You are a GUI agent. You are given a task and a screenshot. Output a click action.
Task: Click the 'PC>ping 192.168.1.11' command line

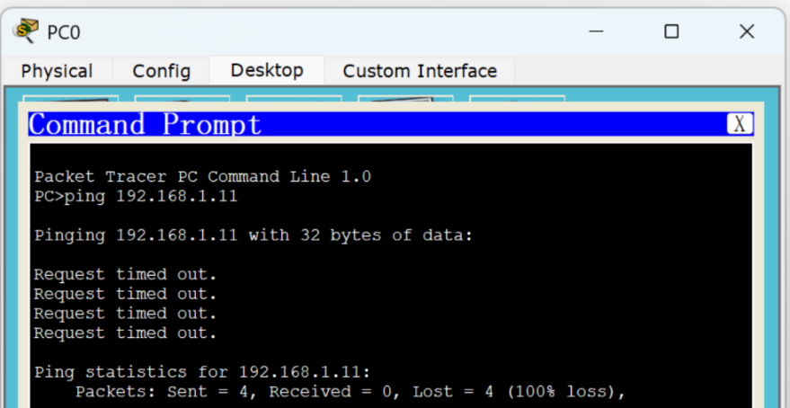(x=136, y=196)
